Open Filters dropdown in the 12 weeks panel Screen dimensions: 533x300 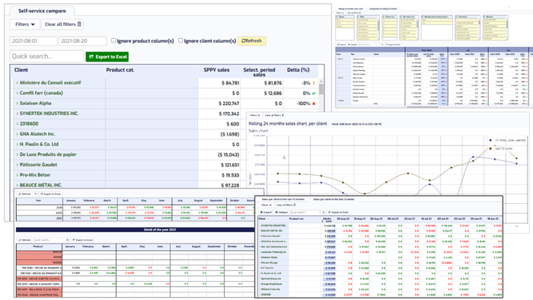[266, 205]
